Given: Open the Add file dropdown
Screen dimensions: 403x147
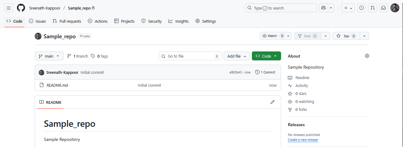Looking at the screenshot, I should click(237, 56).
